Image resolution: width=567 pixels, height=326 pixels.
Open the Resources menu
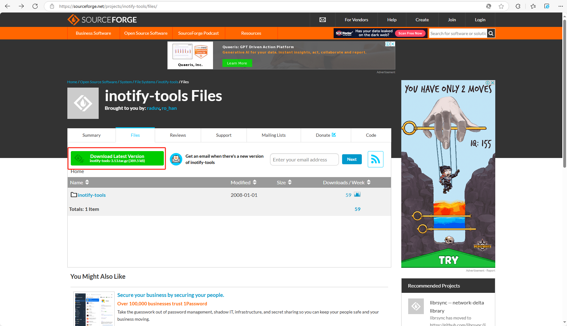pos(251,33)
